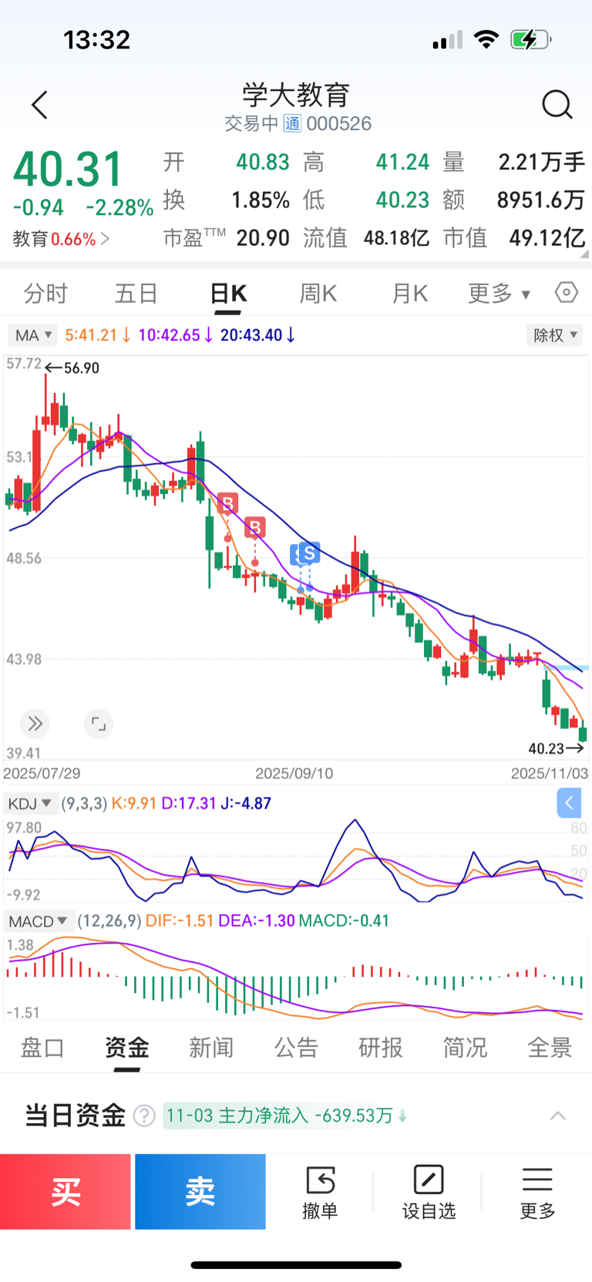The width and height of the screenshot is (592, 1282).
Task: Tap the blue S sell marker
Action: click(x=309, y=553)
